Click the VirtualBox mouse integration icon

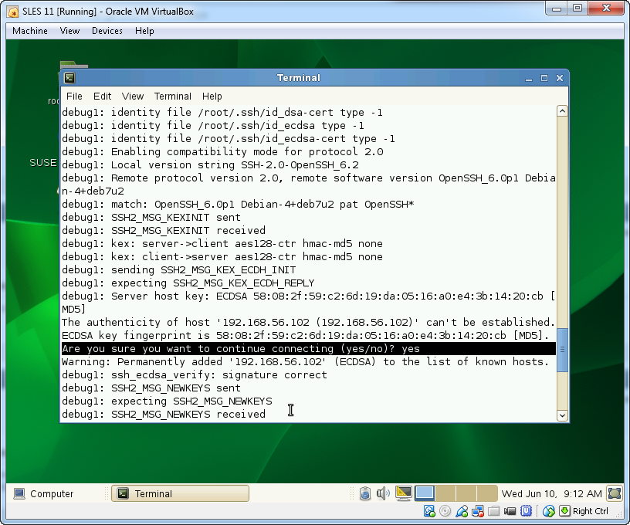click(548, 511)
